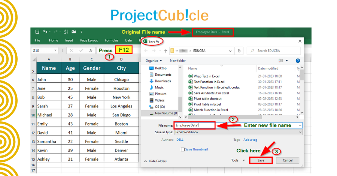Click the New folder button
Viewport: 337px width, 176px height.
(178, 61)
